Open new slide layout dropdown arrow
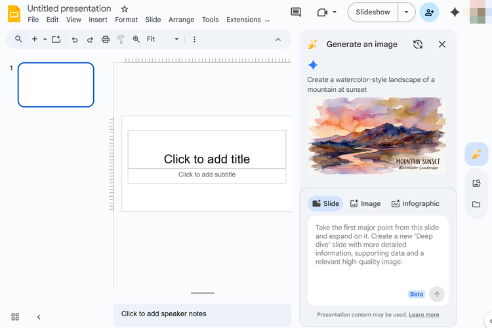This screenshot has width=492, height=328. pos(45,39)
